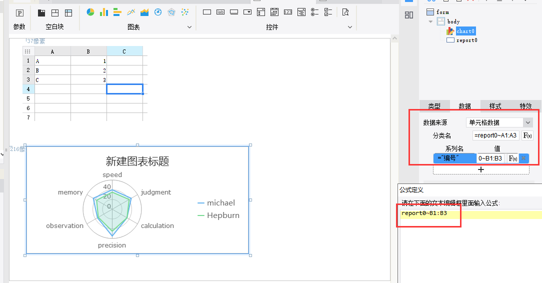The height and width of the screenshot is (283, 542).
Task: Add a new series with plus button
Action: [481, 169]
